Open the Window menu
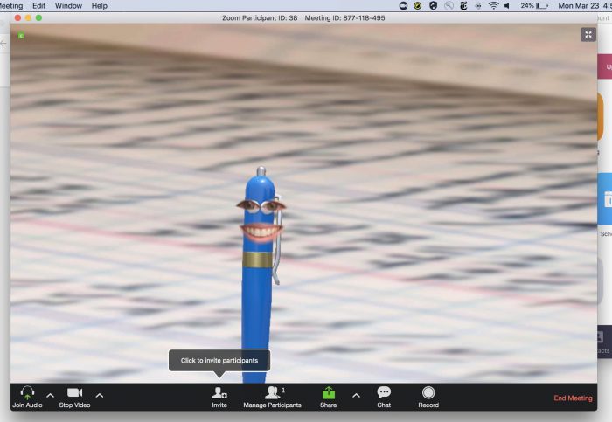The width and height of the screenshot is (612, 422). click(68, 5)
